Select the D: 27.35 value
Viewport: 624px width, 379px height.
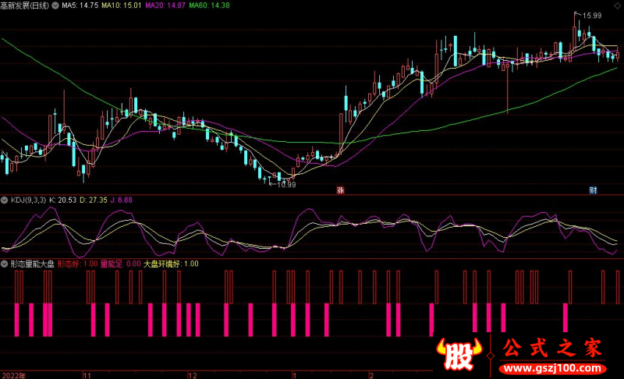point(93,200)
